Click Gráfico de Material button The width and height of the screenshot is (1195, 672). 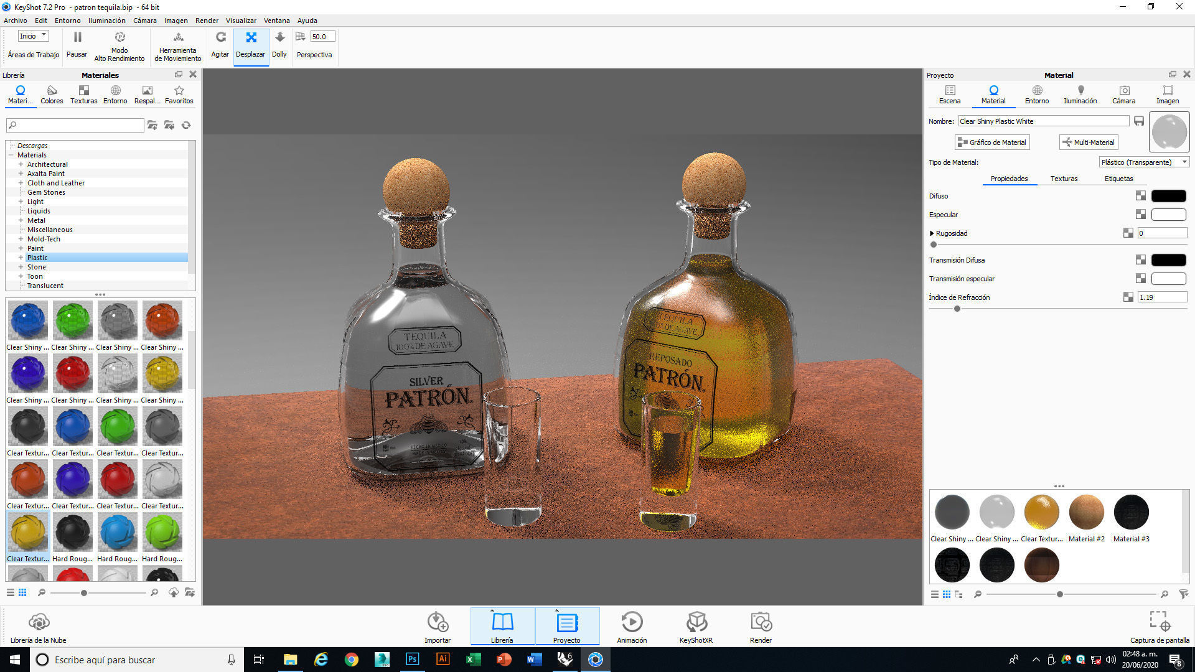992,142
